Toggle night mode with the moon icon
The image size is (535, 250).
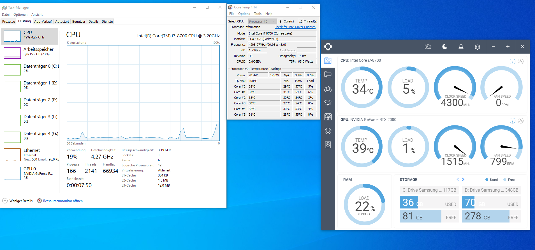444,47
